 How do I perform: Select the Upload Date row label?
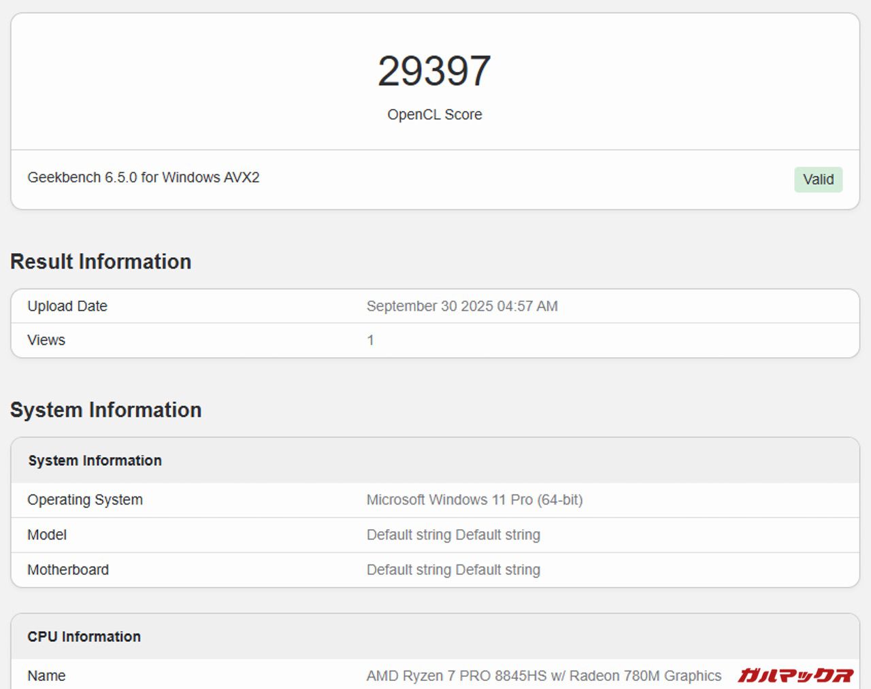(x=67, y=306)
